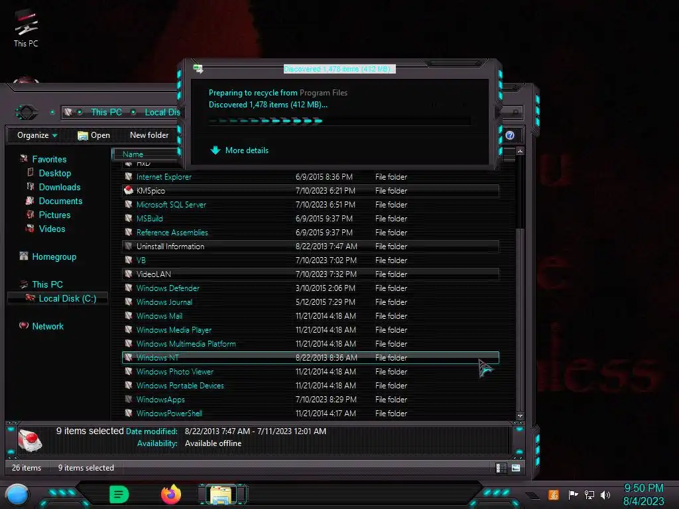Click the Open toolbar button
The width and height of the screenshot is (679, 509).
pyautogui.click(x=93, y=135)
